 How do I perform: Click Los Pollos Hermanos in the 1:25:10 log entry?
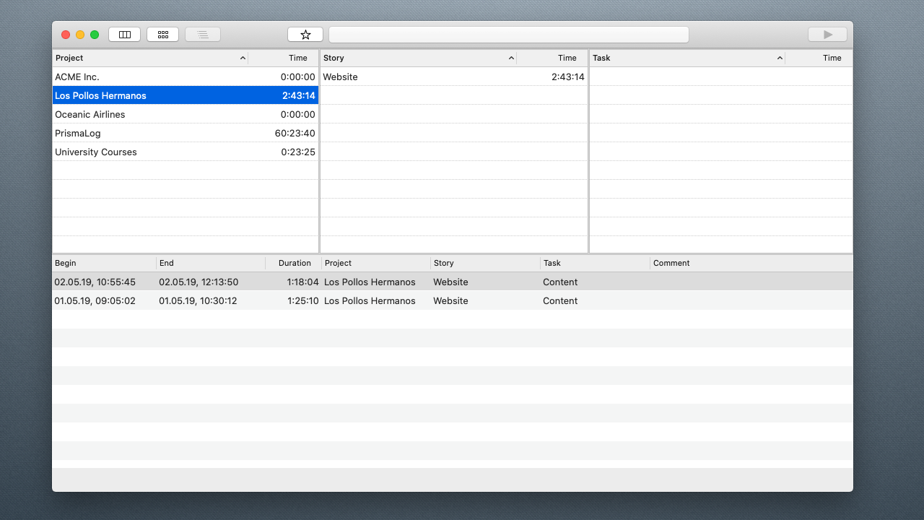pos(370,300)
